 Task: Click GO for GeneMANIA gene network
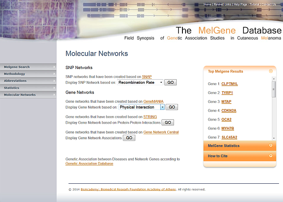click(172, 107)
